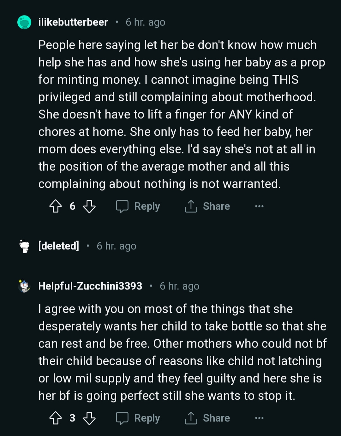Tap Helpful-Zucchini3393's avatar icon
This screenshot has height=436, width=341.
24,286
